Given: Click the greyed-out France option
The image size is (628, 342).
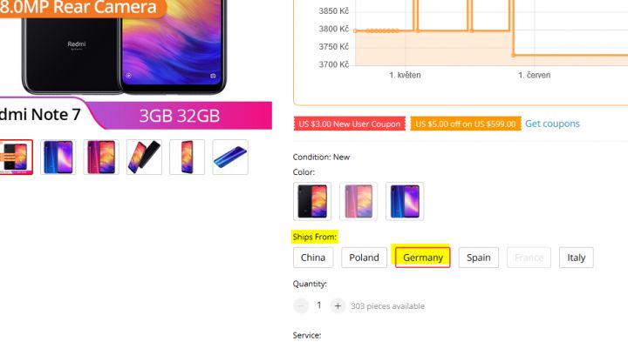Looking at the screenshot, I should point(529,258).
